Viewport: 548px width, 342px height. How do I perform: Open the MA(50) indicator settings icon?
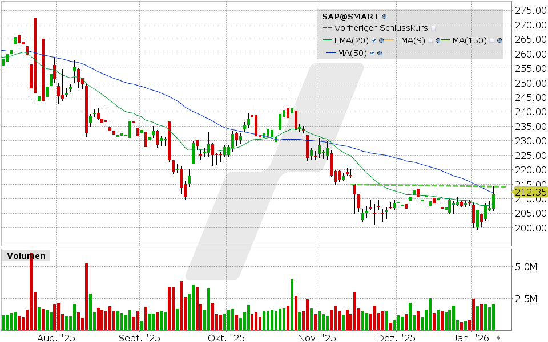pyautogui.click(x=380, y=53)
